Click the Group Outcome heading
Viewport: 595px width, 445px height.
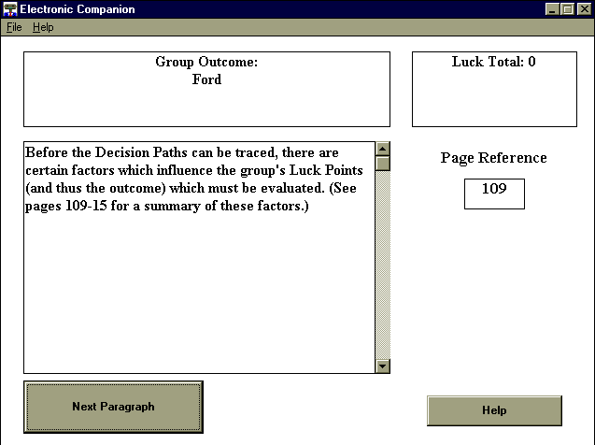pyautogui.click(x=206, y=62)
